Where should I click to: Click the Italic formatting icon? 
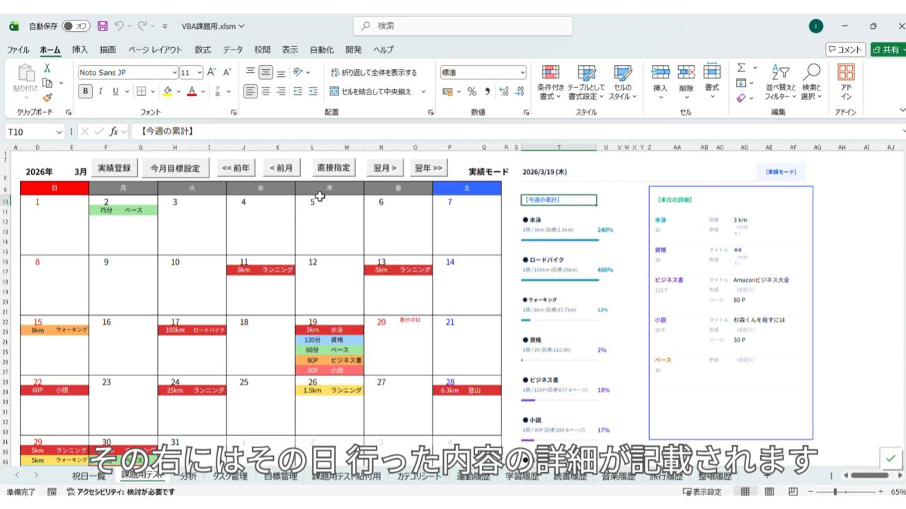[x=101, y=91]
